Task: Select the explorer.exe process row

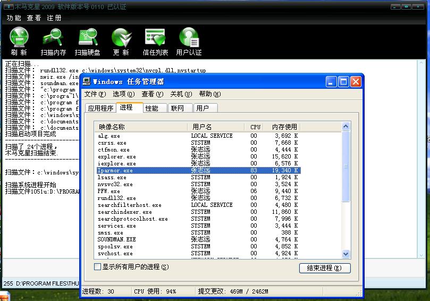Action: (x=199, y=156)
